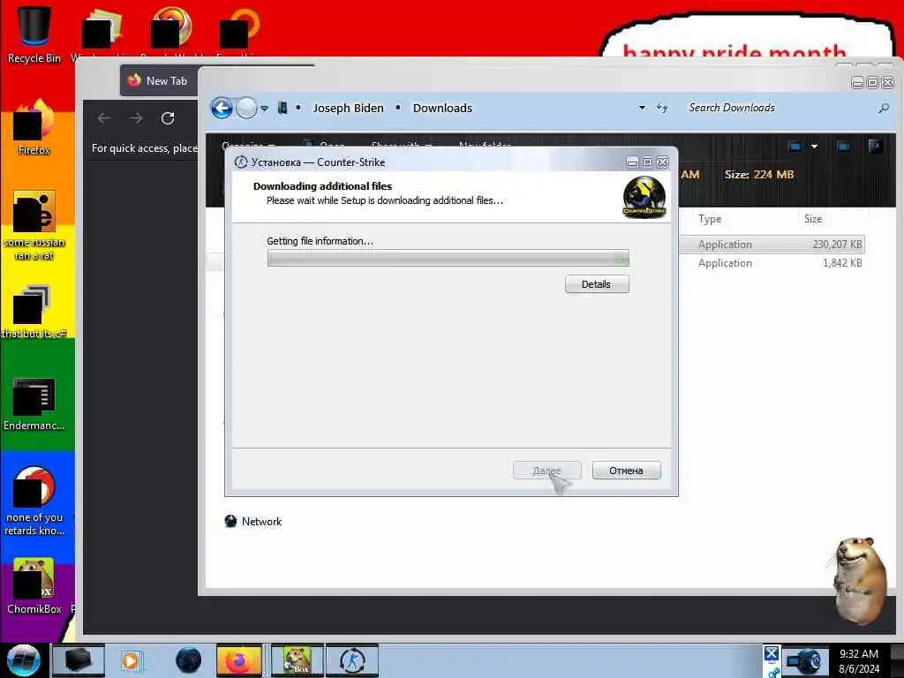
Task: Click the 'none of you' desktop icon
Action: [x=34, y=501]
